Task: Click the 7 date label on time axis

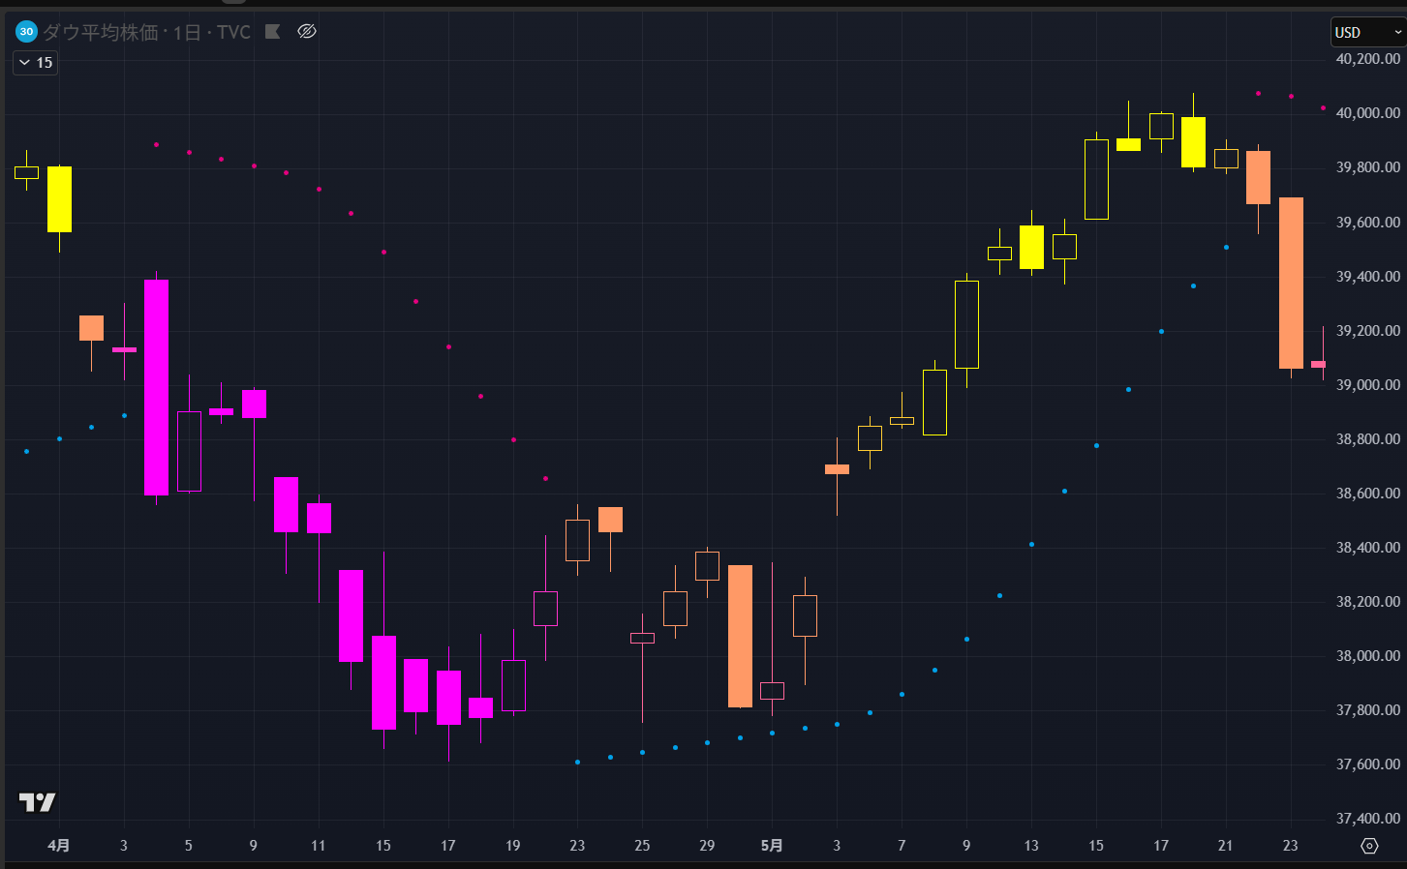Action: [x=902, y=846]
